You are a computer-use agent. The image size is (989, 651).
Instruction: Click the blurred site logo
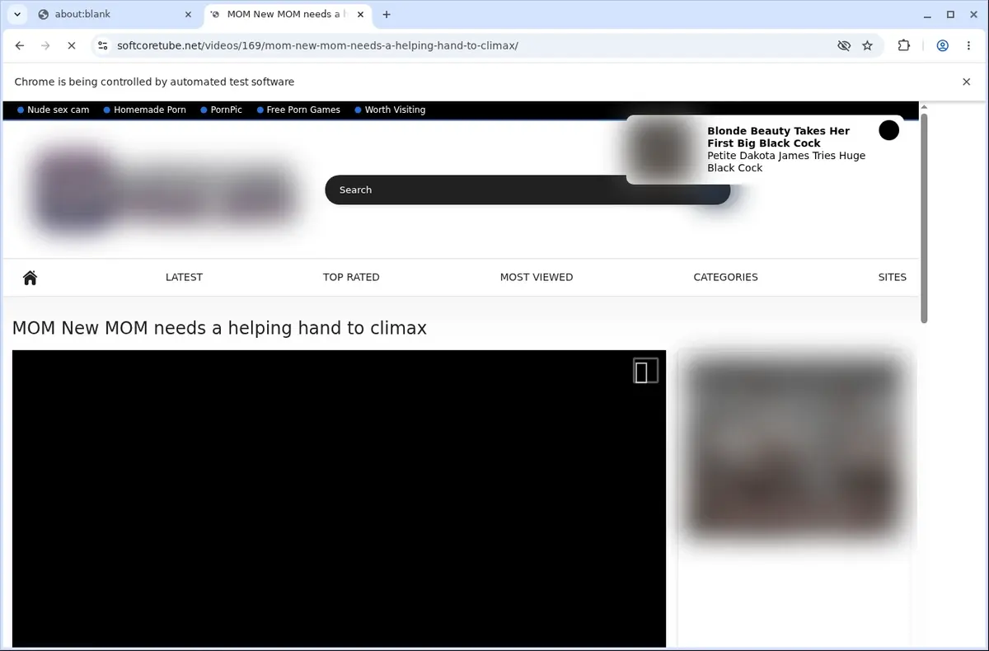pyautogui.click(x=163, y=190)
